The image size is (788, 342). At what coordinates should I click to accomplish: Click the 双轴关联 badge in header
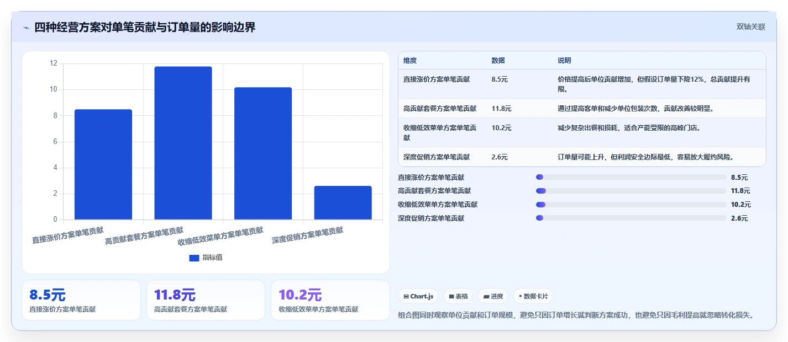751,27
